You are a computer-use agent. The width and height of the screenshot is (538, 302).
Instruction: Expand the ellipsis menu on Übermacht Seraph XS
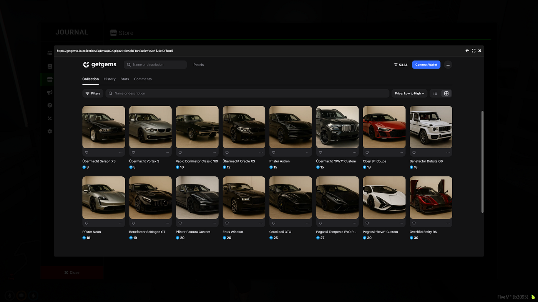click(x=121, y=153)
